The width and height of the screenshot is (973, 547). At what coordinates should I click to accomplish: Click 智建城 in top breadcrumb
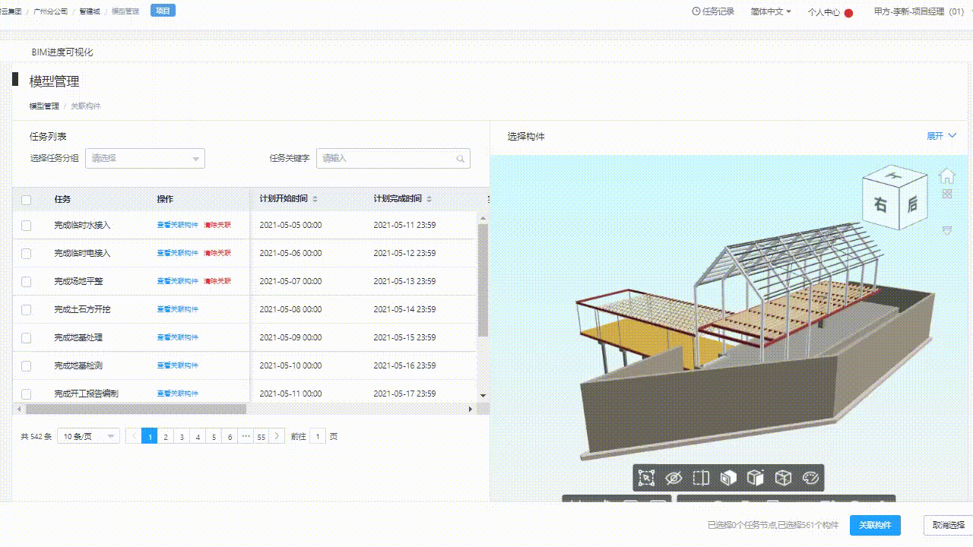(90, 11)
